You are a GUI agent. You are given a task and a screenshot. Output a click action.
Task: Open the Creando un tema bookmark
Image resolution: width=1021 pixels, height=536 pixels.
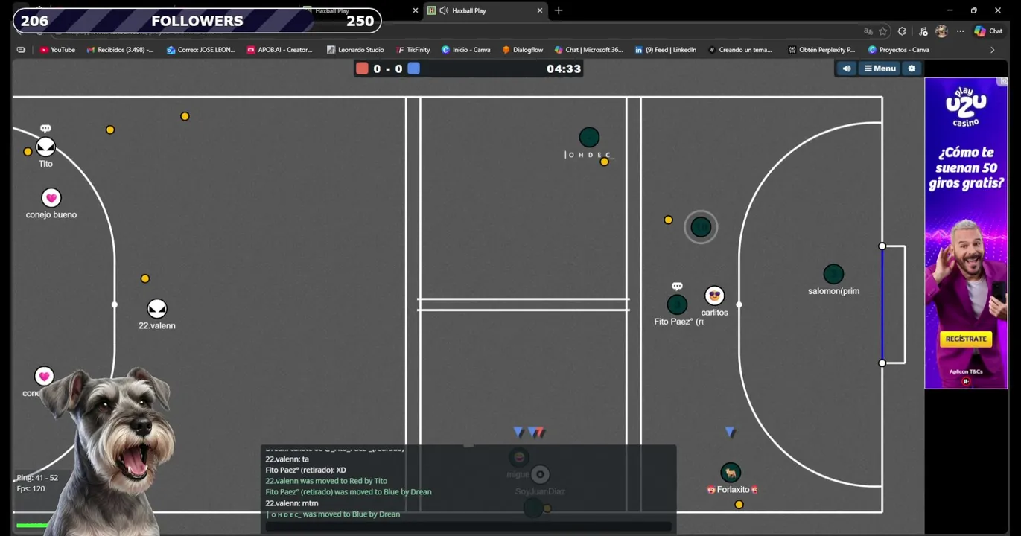[739, 50]
